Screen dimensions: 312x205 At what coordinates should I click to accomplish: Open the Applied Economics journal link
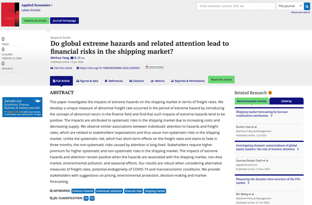pos(36,5)
